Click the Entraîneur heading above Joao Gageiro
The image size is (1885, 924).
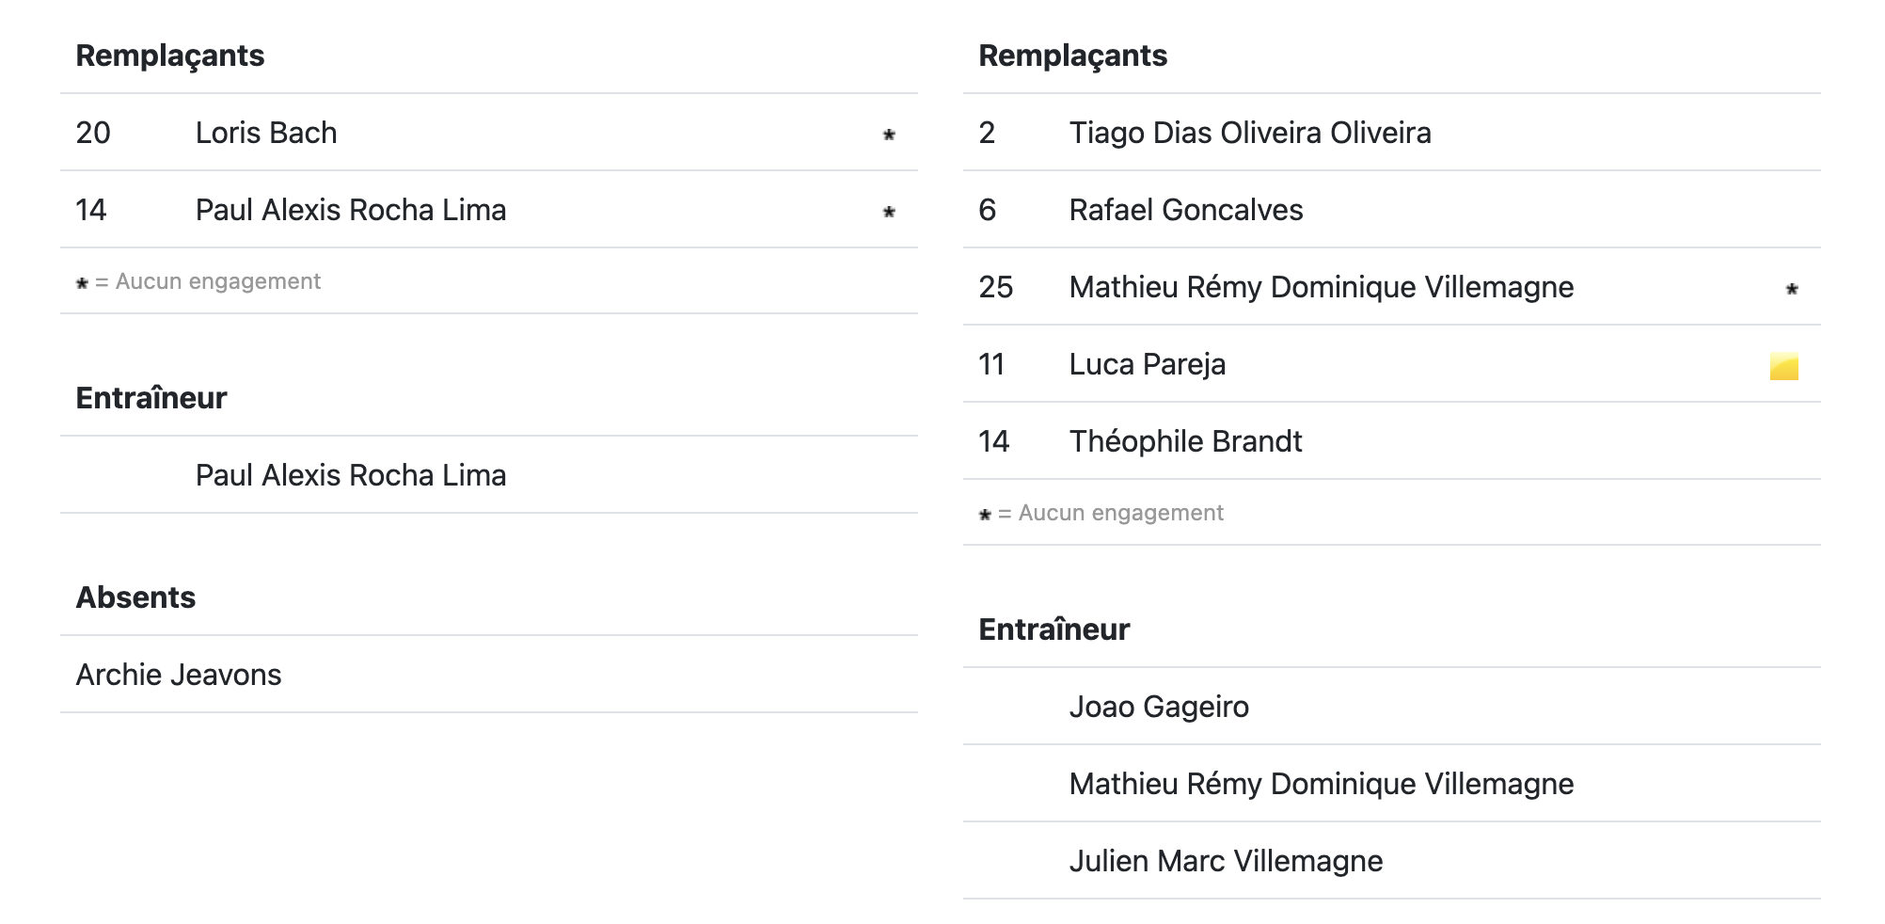(1053, 629)
